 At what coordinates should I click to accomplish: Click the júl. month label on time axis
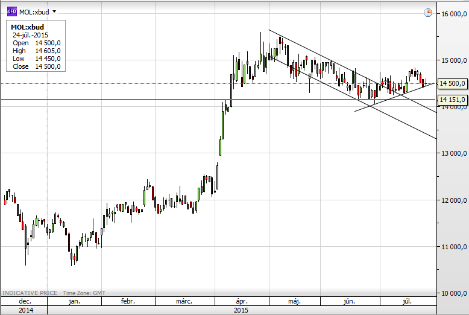(x=408, y=301)
